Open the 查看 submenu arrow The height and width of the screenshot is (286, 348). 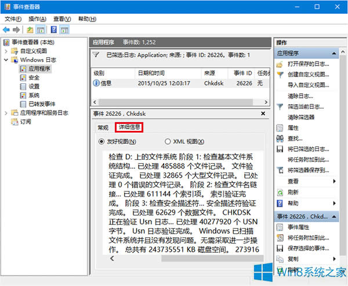[x=335, y=181]
